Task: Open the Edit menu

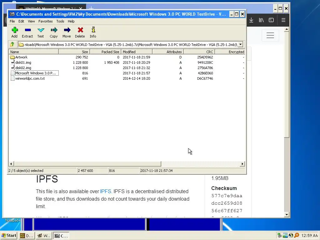Action: [x=21, y=21]
